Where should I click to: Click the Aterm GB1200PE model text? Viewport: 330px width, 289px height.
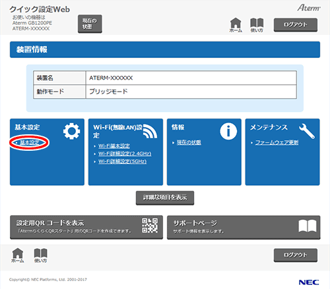click(x=32, y=23)
